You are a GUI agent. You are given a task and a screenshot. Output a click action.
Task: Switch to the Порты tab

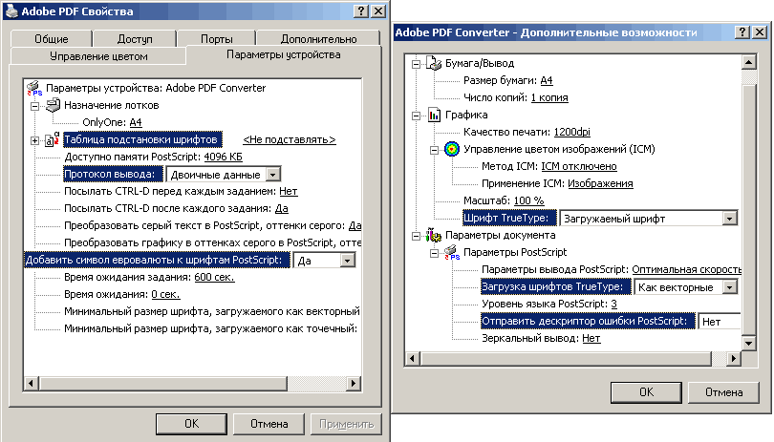point(216,38)
